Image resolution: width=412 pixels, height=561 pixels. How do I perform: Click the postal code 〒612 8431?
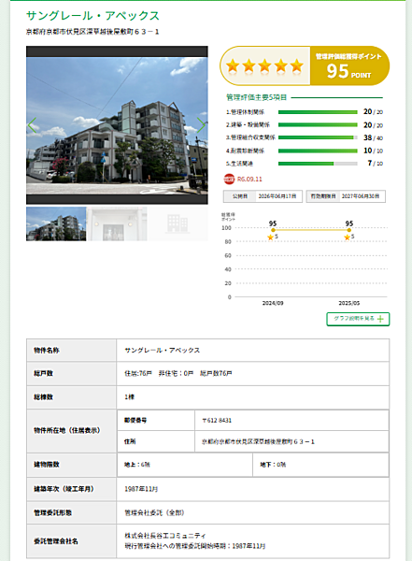[217, 421]
